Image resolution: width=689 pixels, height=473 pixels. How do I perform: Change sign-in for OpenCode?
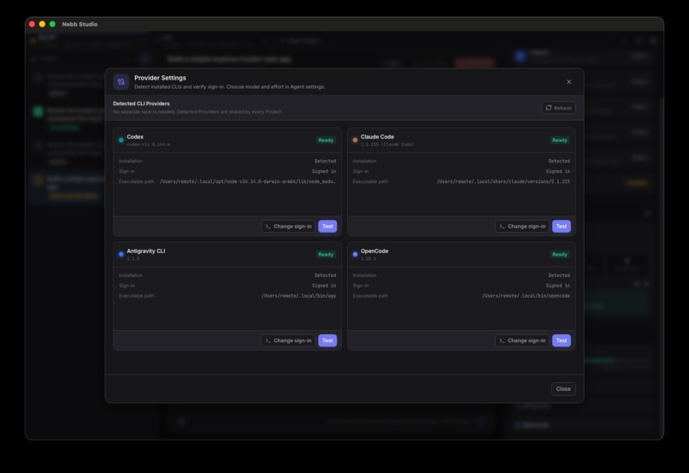(x=522, y=340)
